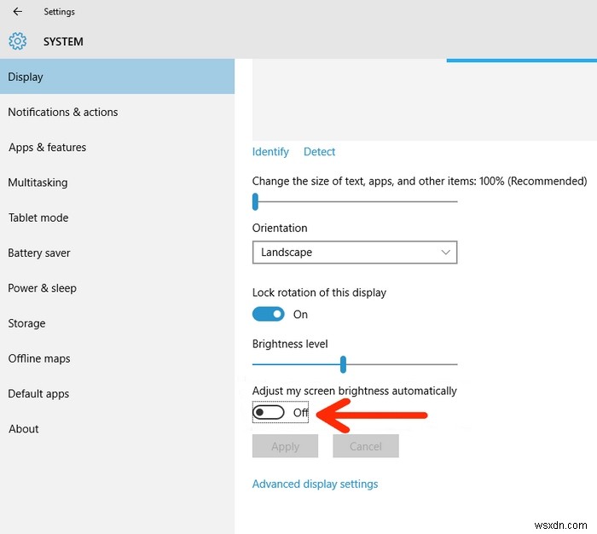Click the Identify link
This screenshot has width=597, height=534.
(x=270, y=152)
